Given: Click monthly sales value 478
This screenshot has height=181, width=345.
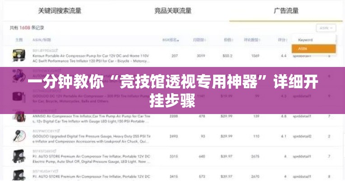Looking at the screenshot, I should tap(202, 116).
